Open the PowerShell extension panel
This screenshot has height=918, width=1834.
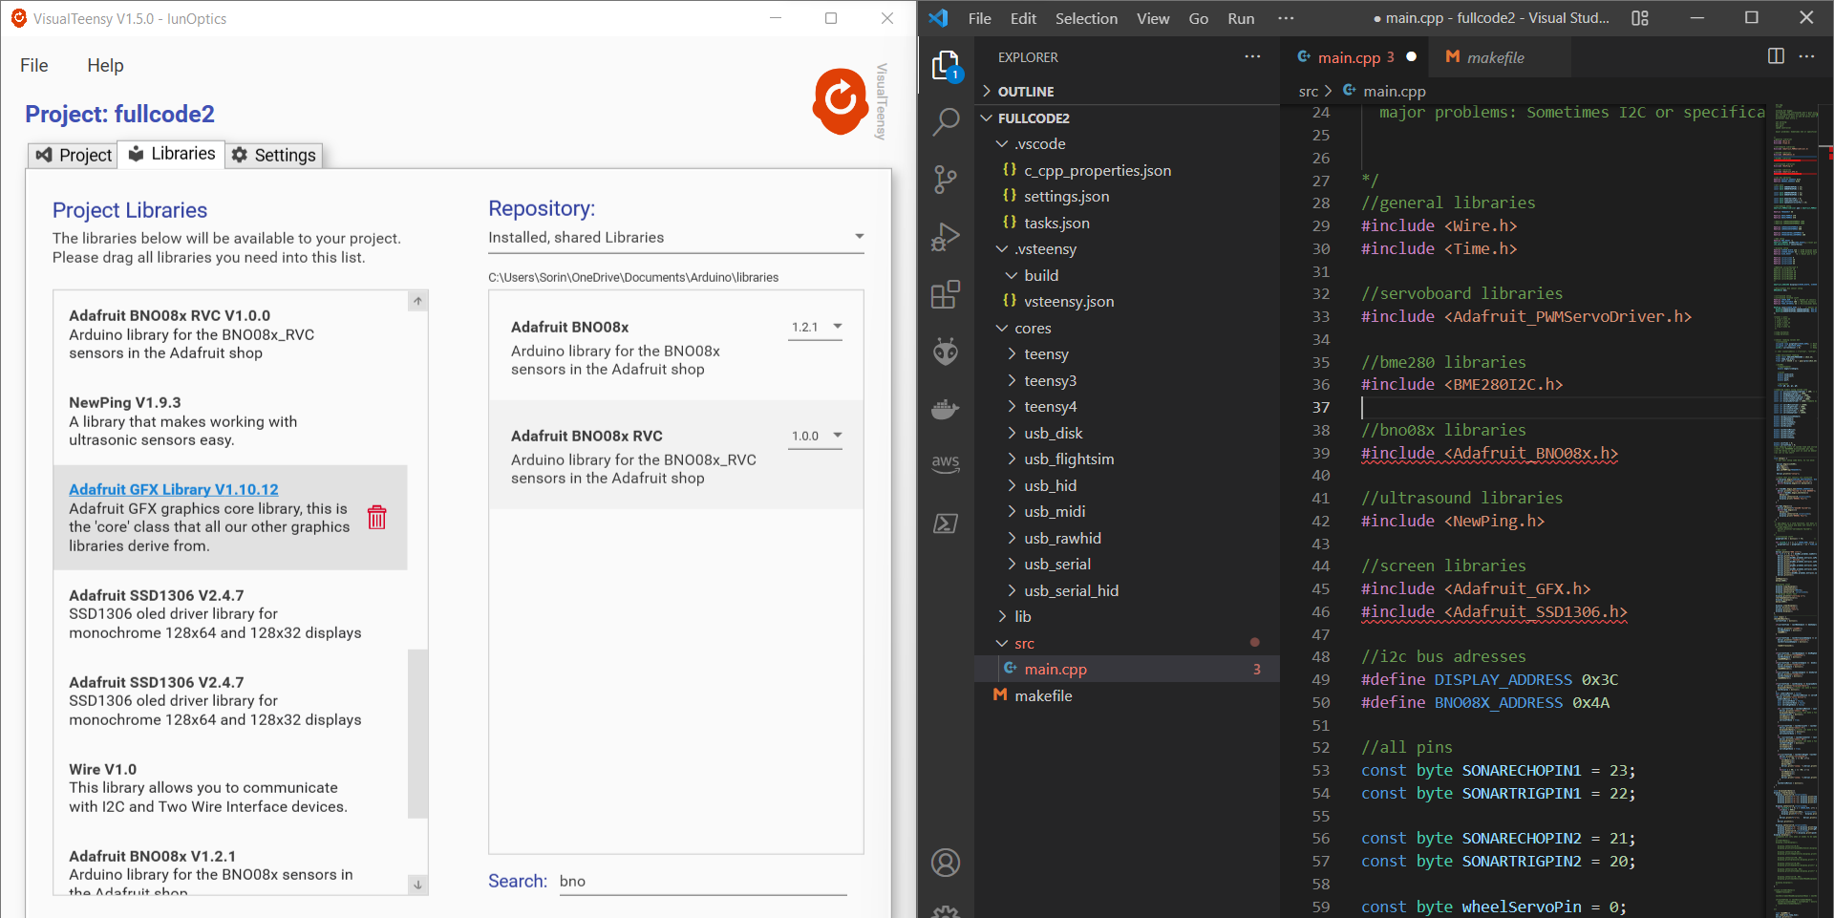point(946,523)
